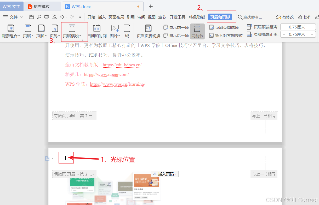
Task: Expand the 图片 dropdown arrow
Action: (x=119, y=36)
